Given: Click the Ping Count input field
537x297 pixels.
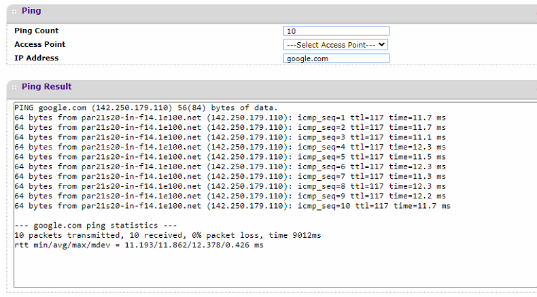Looking at the screenshot, I should 336,31.
